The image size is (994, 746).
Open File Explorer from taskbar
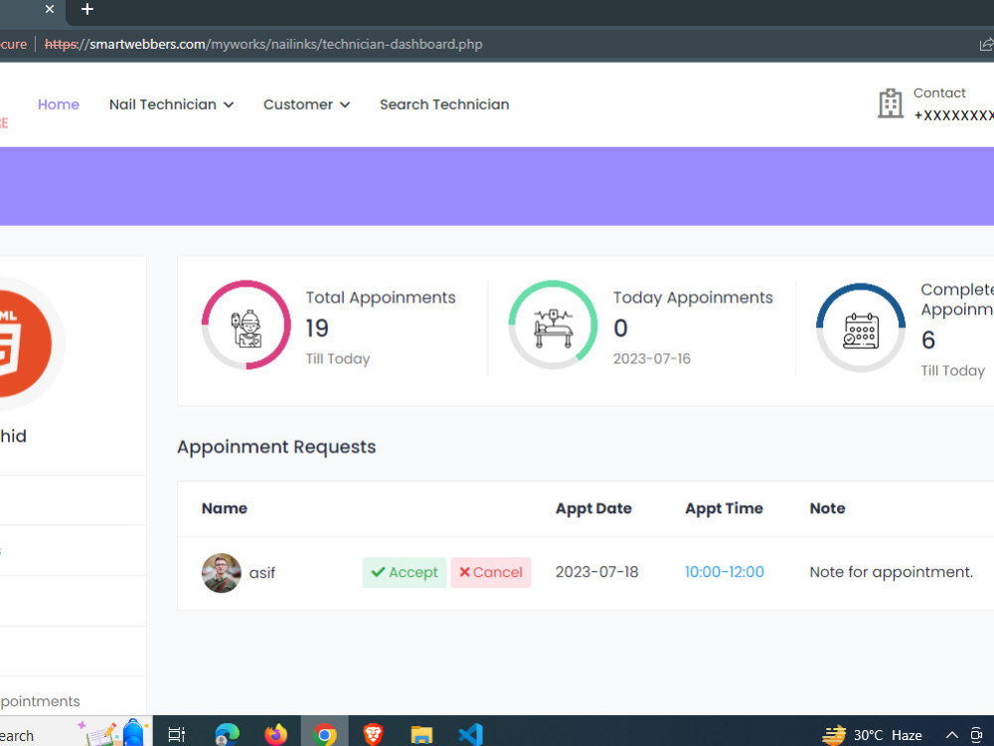pos(421,735)
